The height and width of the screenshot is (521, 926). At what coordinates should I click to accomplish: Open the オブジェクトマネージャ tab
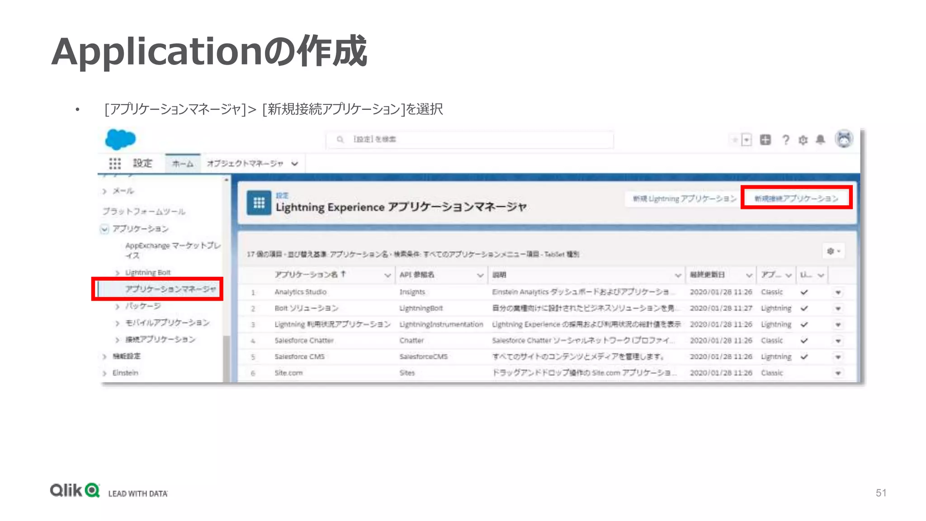[245, 164]
